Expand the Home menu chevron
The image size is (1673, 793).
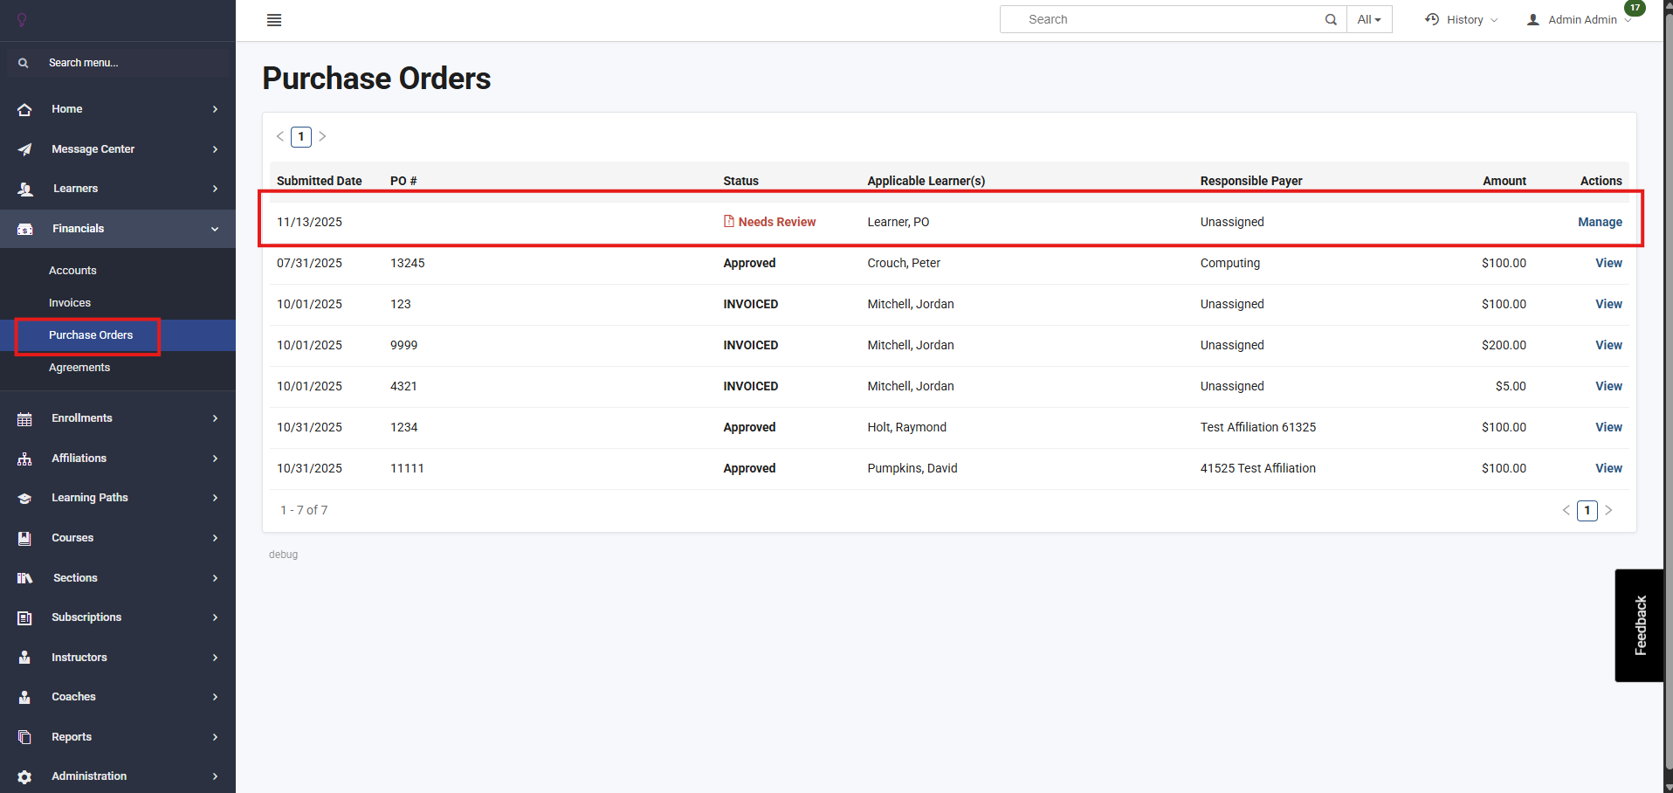[x=215, y=109]
